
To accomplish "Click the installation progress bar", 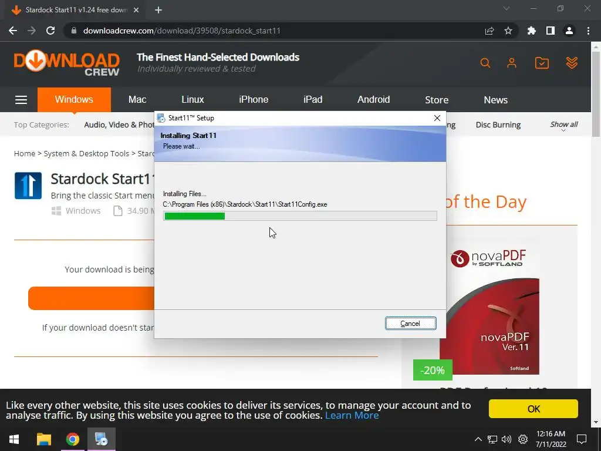I will [300, 216].
